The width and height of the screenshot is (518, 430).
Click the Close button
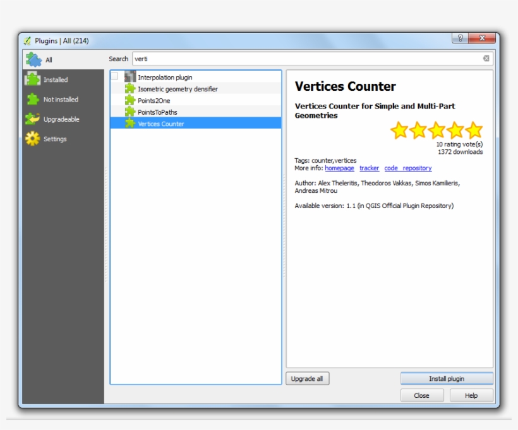pyautogui.click(x=422, y=395)
